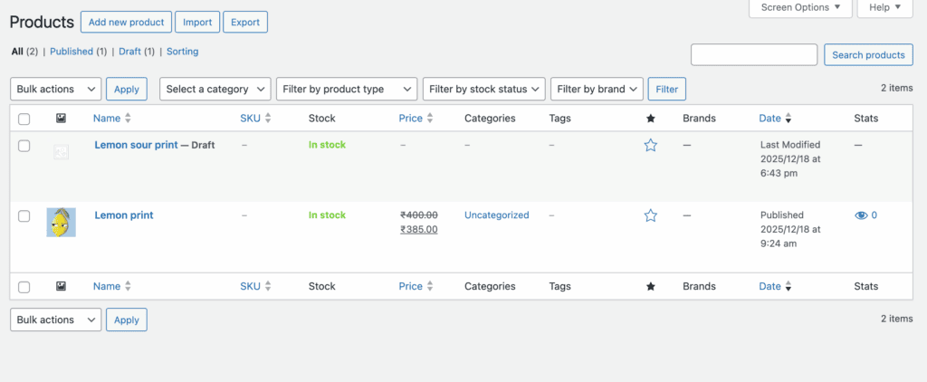927x382 pixels.
Task: Click the Export button
Action: [245, 22]
